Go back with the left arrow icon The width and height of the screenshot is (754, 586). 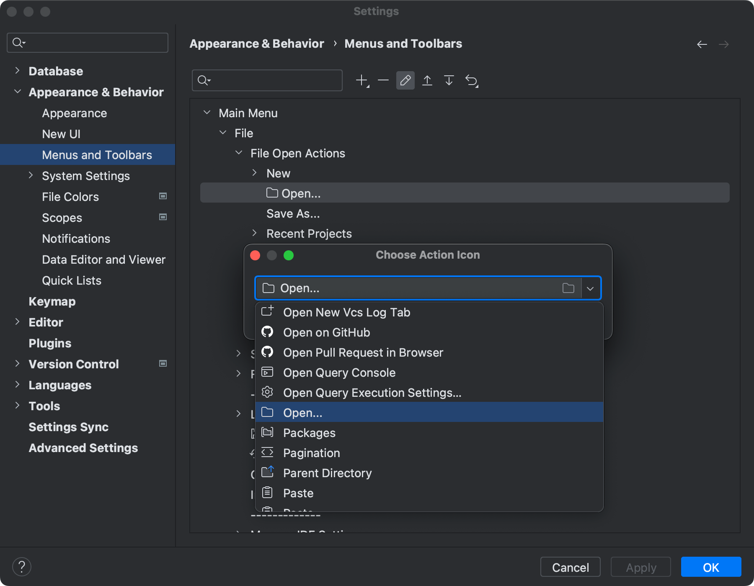(702, 44)
